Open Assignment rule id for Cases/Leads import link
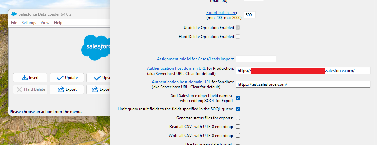377x145 pixels. 195,59
